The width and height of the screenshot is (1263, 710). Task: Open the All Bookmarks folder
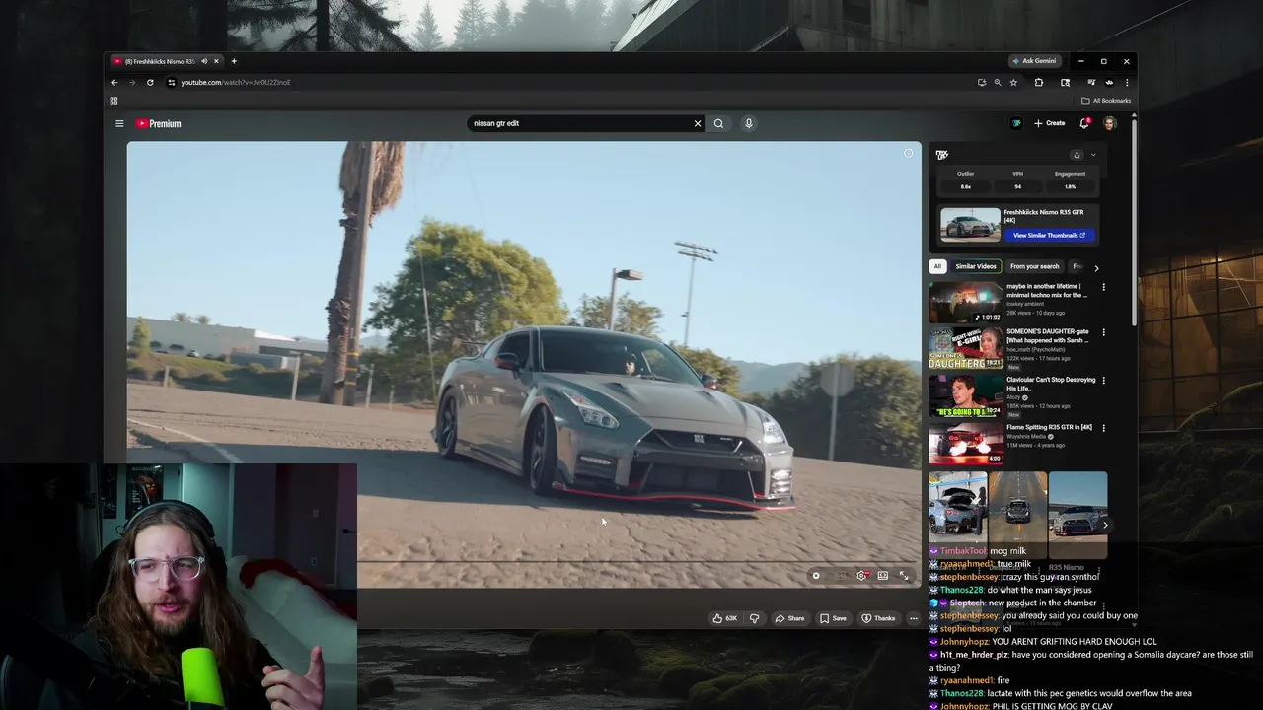pyautogui.click(x=1106, y=100)
